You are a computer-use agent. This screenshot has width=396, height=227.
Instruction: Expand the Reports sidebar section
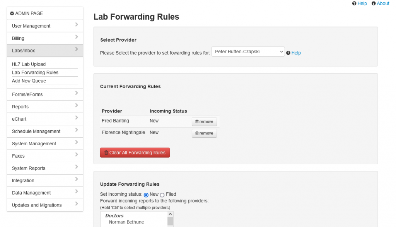tap(45, 106)
